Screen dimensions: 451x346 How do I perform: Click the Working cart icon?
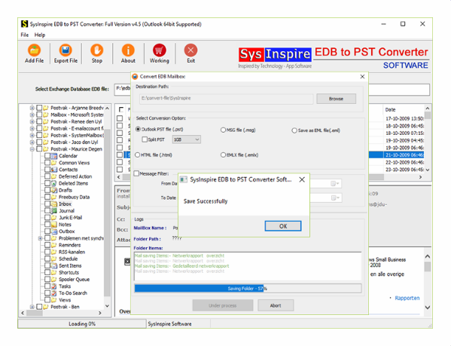pyautogui.click(x=160, y=50)
